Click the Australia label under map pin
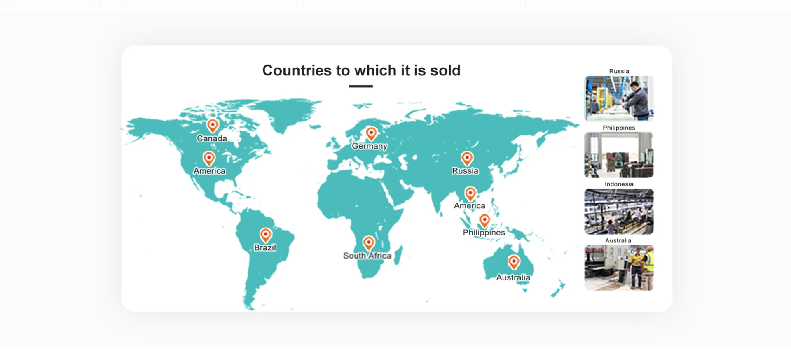Viewport: 791px width, 352px height. point(513,277)
